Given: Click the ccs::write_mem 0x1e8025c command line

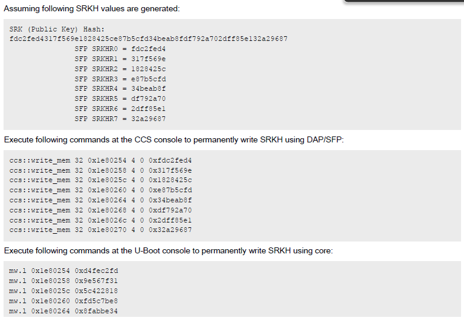Looking at the screenshot, I should (101, 180).
